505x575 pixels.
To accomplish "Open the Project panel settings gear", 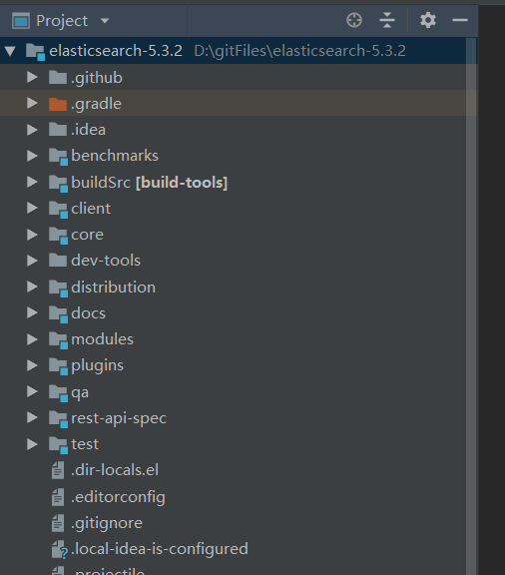I will click(x=427, y=20).
